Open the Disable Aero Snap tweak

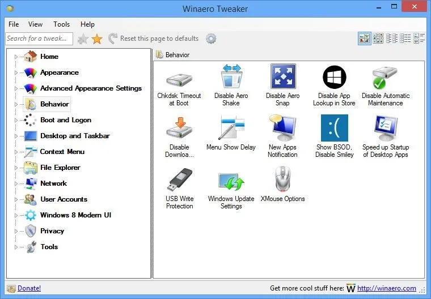point(282,78)
